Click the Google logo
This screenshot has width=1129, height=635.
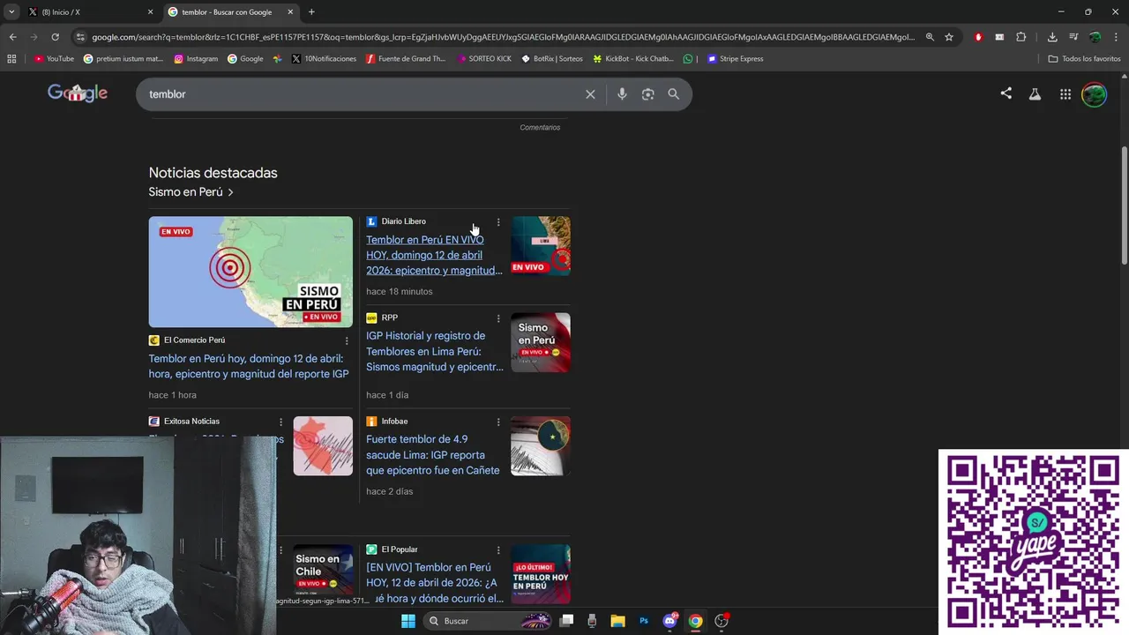point(78,93)
